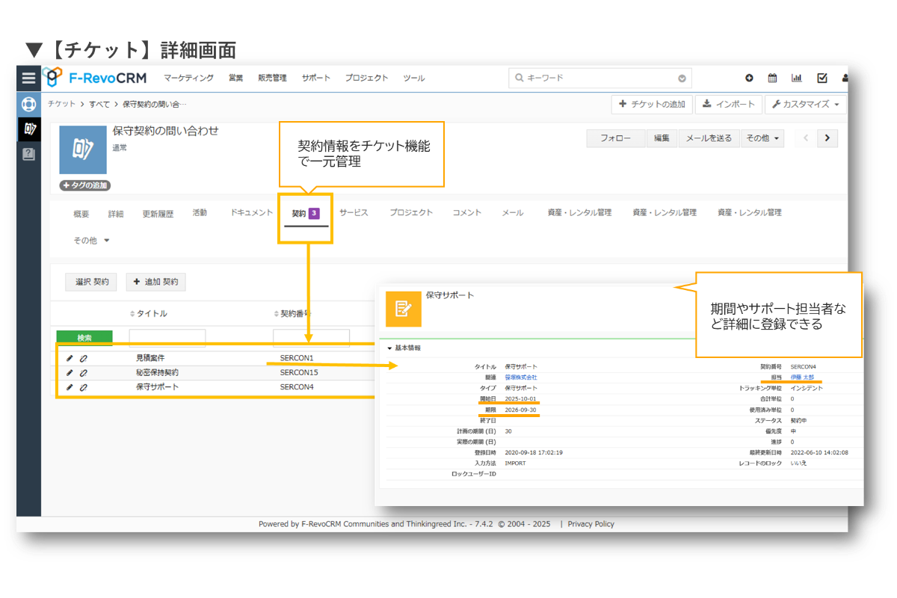Click the フォロー button
This screenshot has height=598, width=897.
tap(615, 138)
